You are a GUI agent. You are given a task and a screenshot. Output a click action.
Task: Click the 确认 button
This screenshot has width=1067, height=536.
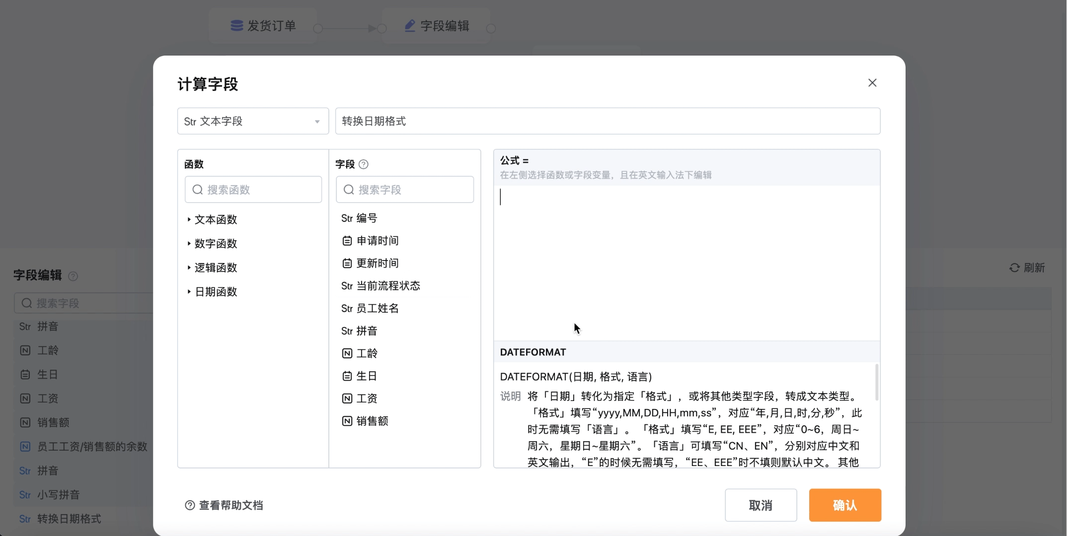pos(845,505)
